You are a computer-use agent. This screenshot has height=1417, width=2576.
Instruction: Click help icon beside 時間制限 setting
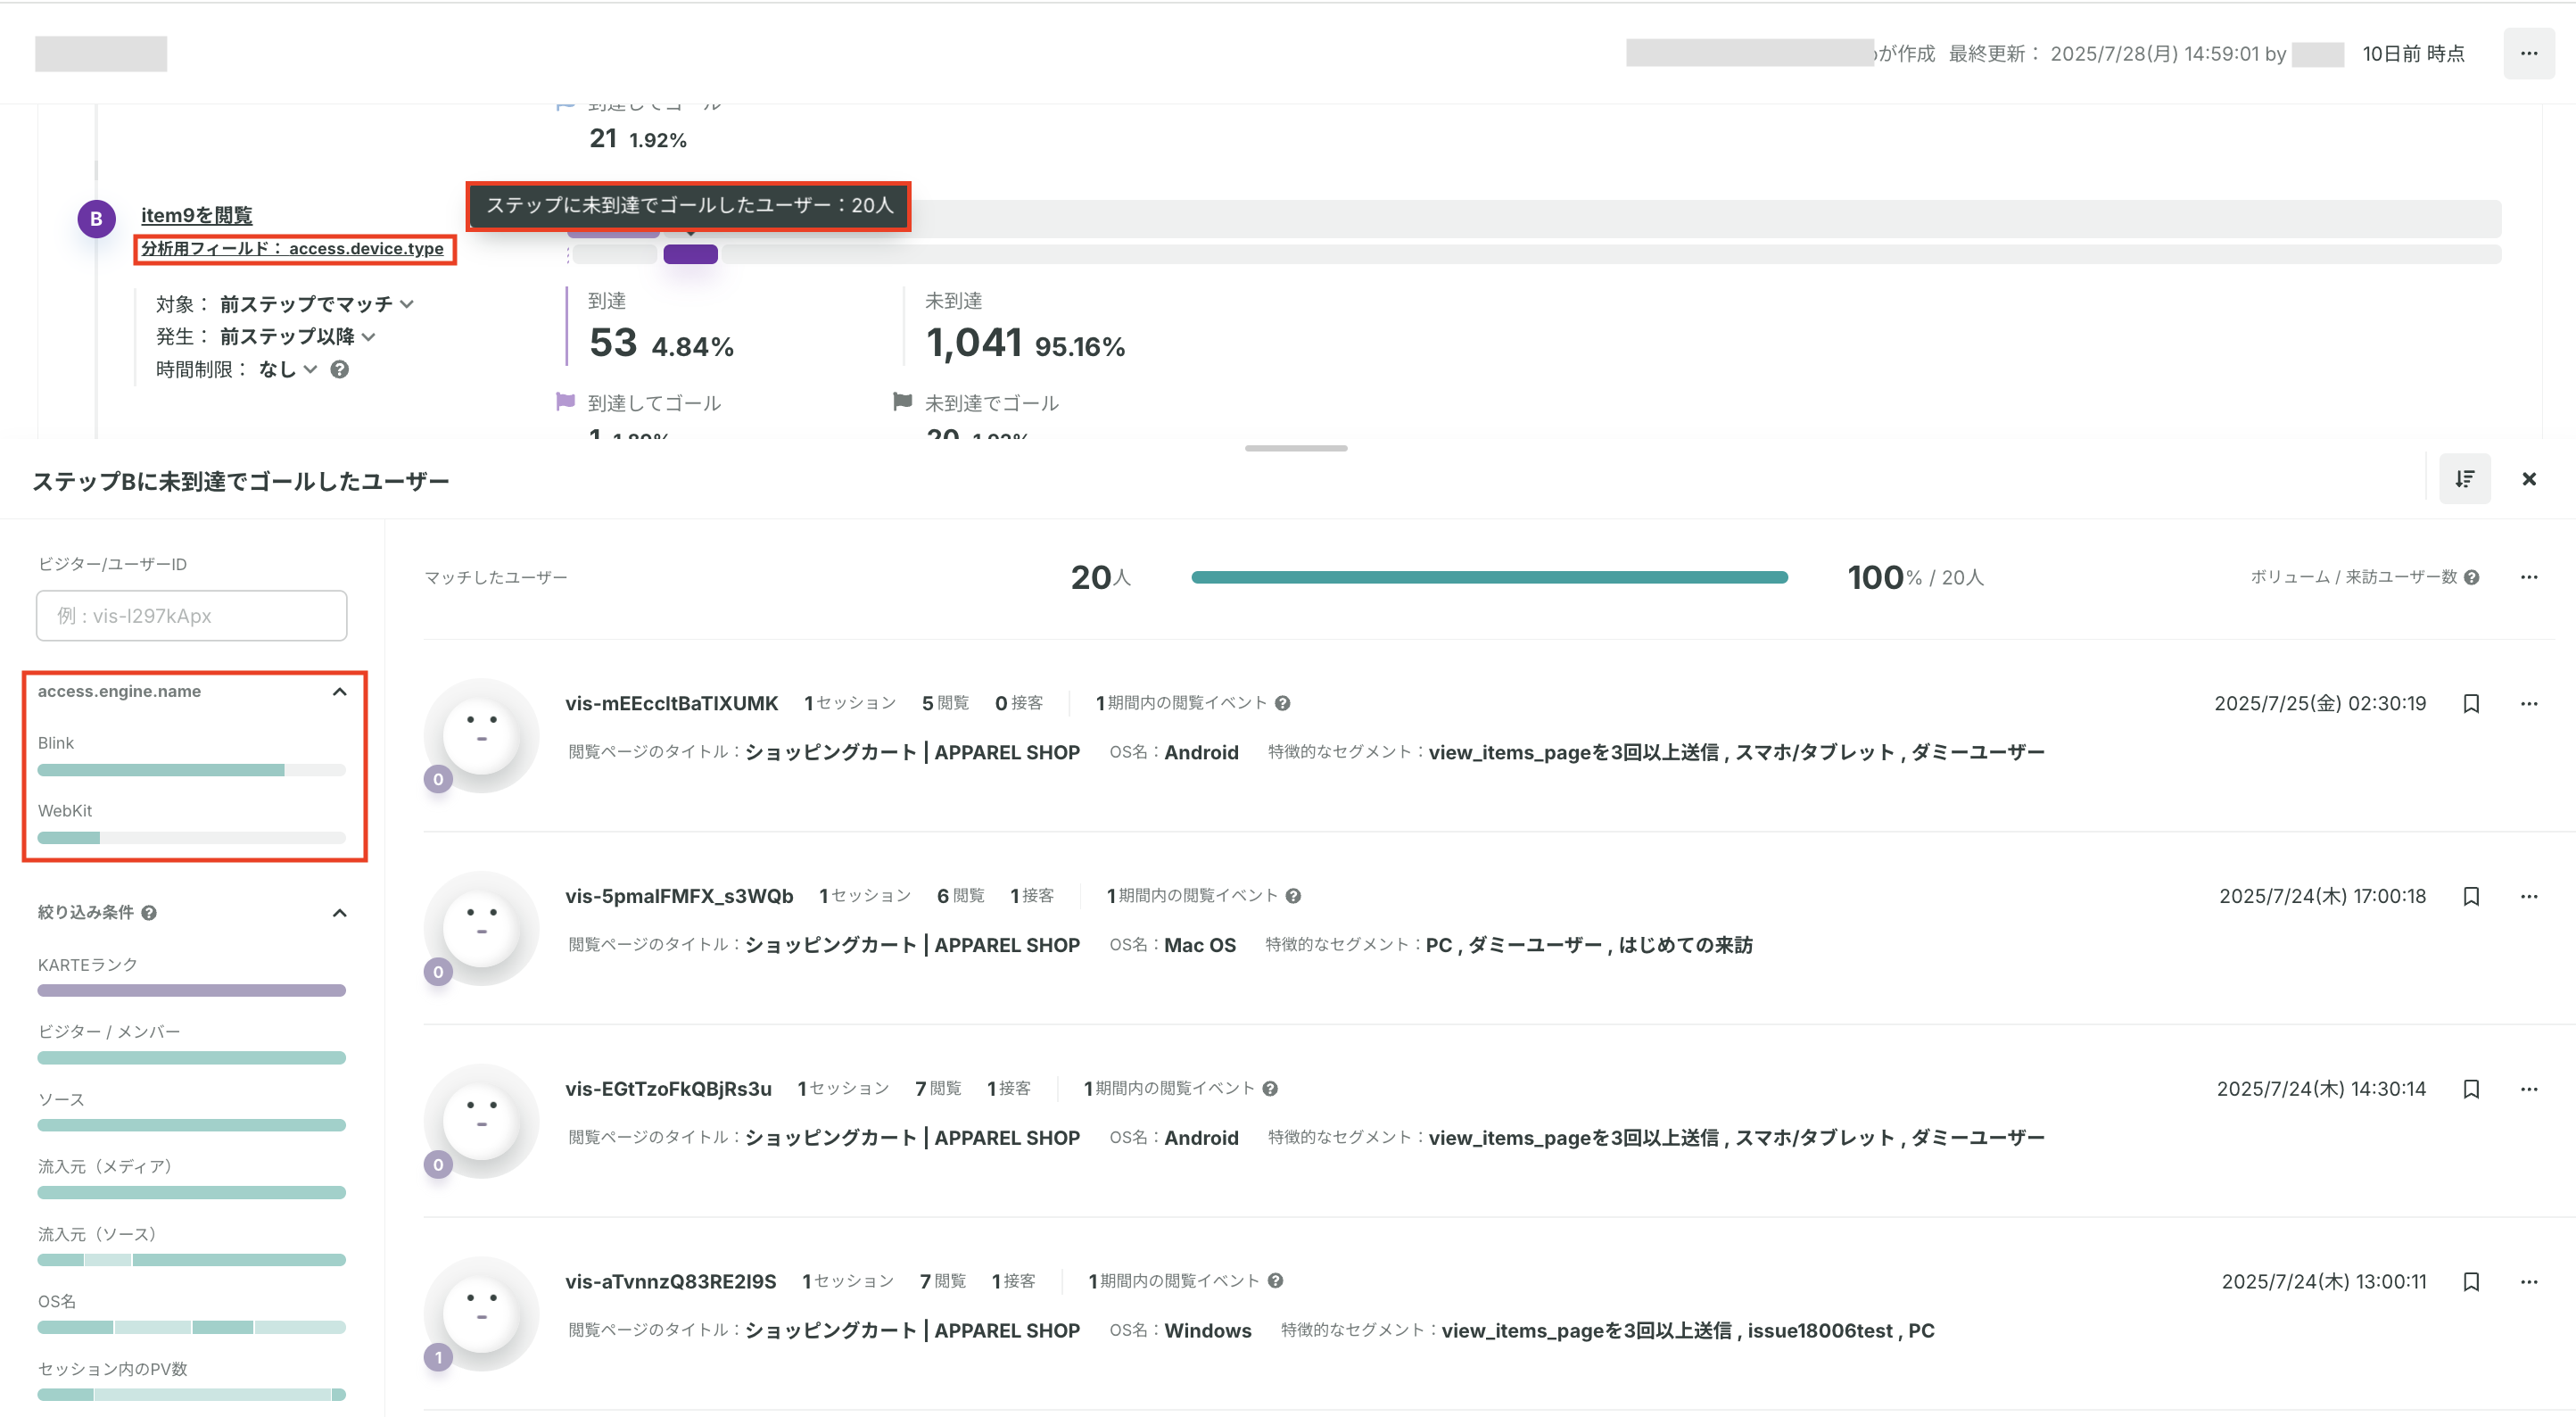tap(340, 369)
